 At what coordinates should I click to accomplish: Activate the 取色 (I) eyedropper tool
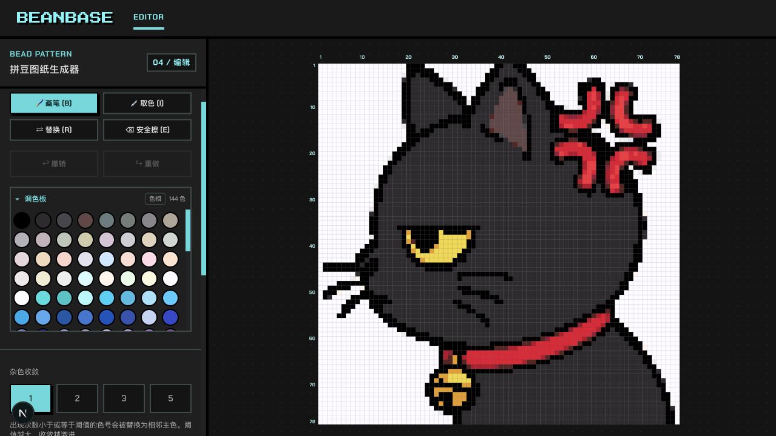(147, 103)
